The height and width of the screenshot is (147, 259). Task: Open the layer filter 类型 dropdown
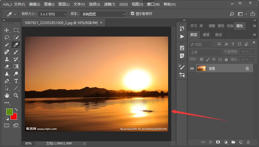(201, 44)
